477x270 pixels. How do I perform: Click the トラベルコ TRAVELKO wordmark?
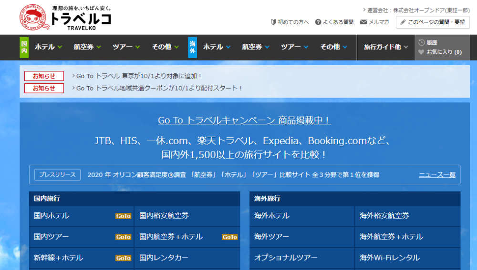pyautogui.click(x=81, y=21)
